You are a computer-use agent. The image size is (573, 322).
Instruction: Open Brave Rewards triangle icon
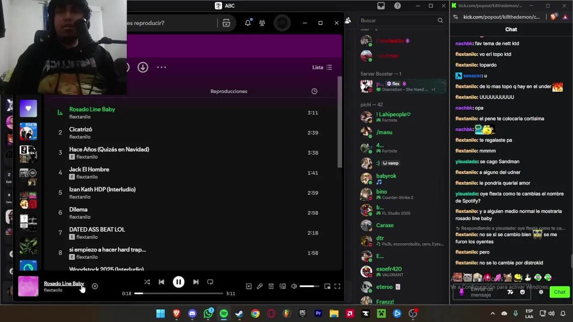click(565, 17)
